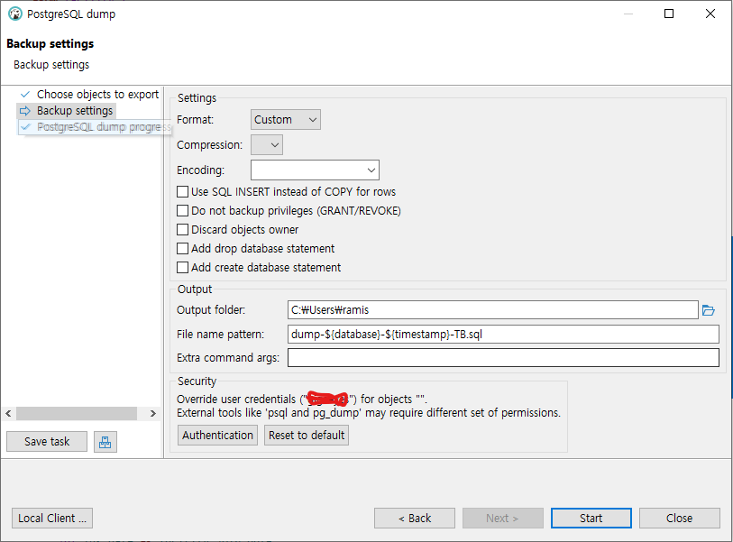Select Backup settings step in sidebar

[x=75, y=111]
